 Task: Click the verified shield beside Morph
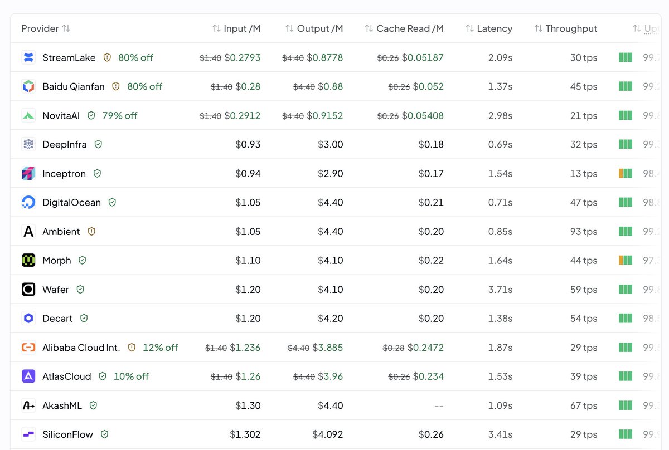pos(83,260)
